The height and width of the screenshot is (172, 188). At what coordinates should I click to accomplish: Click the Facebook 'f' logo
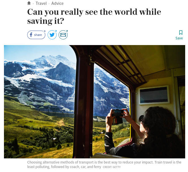point(31,35)
